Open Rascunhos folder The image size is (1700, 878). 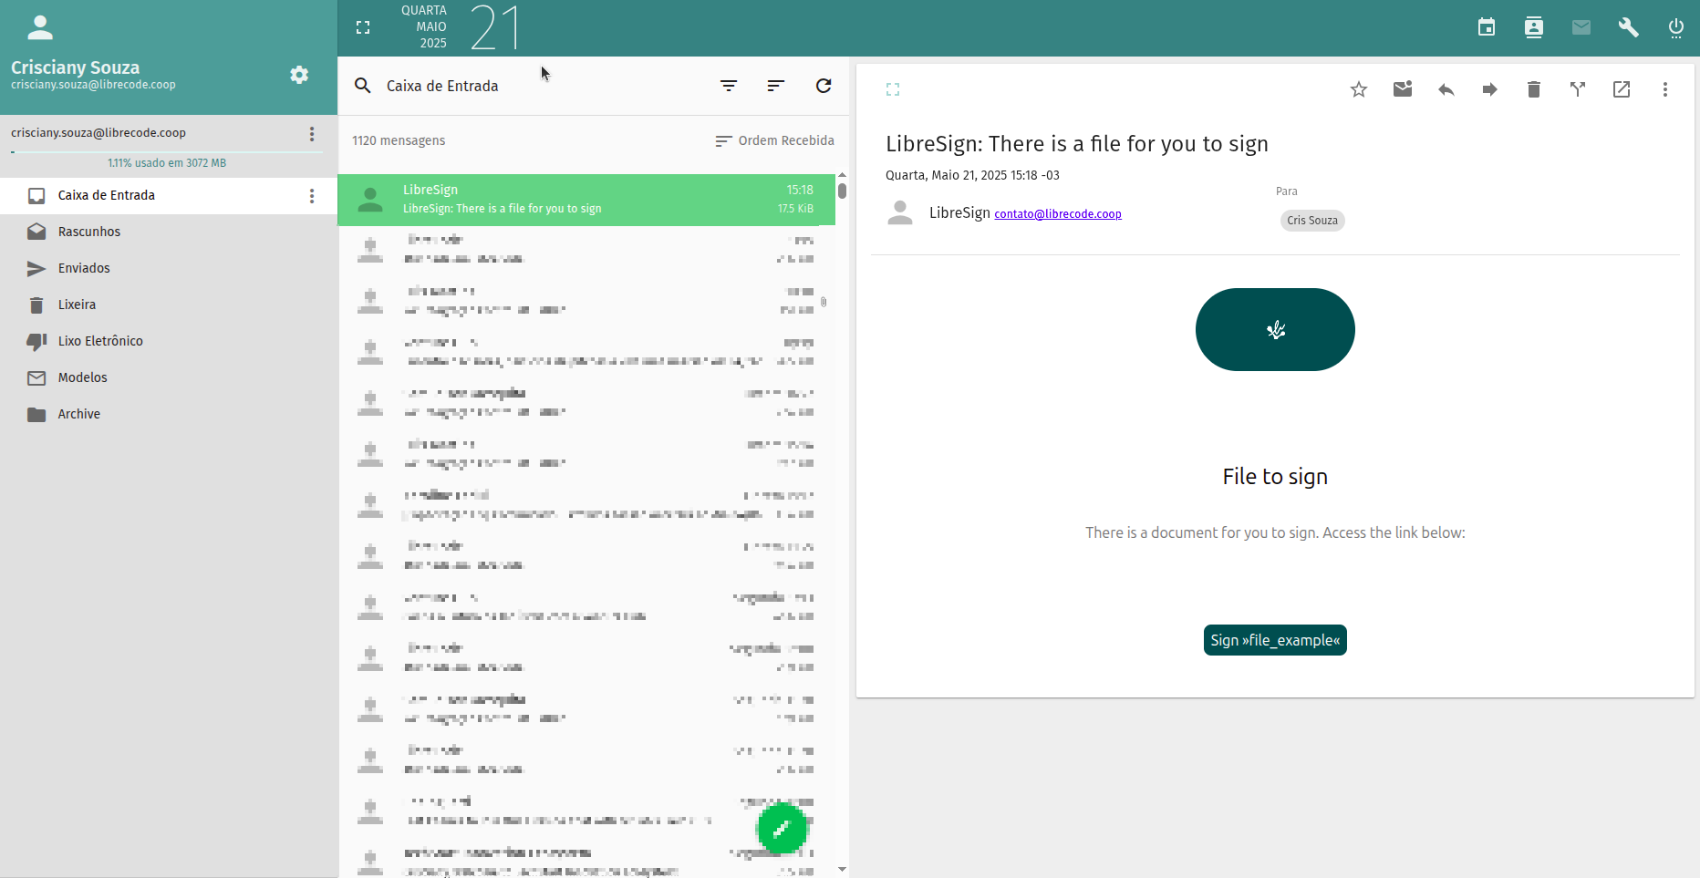click(169, 232)
